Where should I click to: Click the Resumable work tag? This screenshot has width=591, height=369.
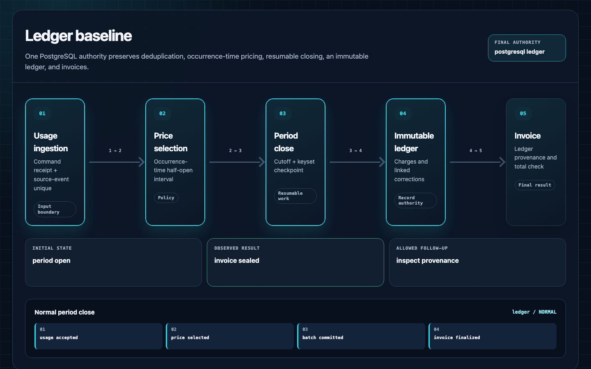tap(295, 196)
